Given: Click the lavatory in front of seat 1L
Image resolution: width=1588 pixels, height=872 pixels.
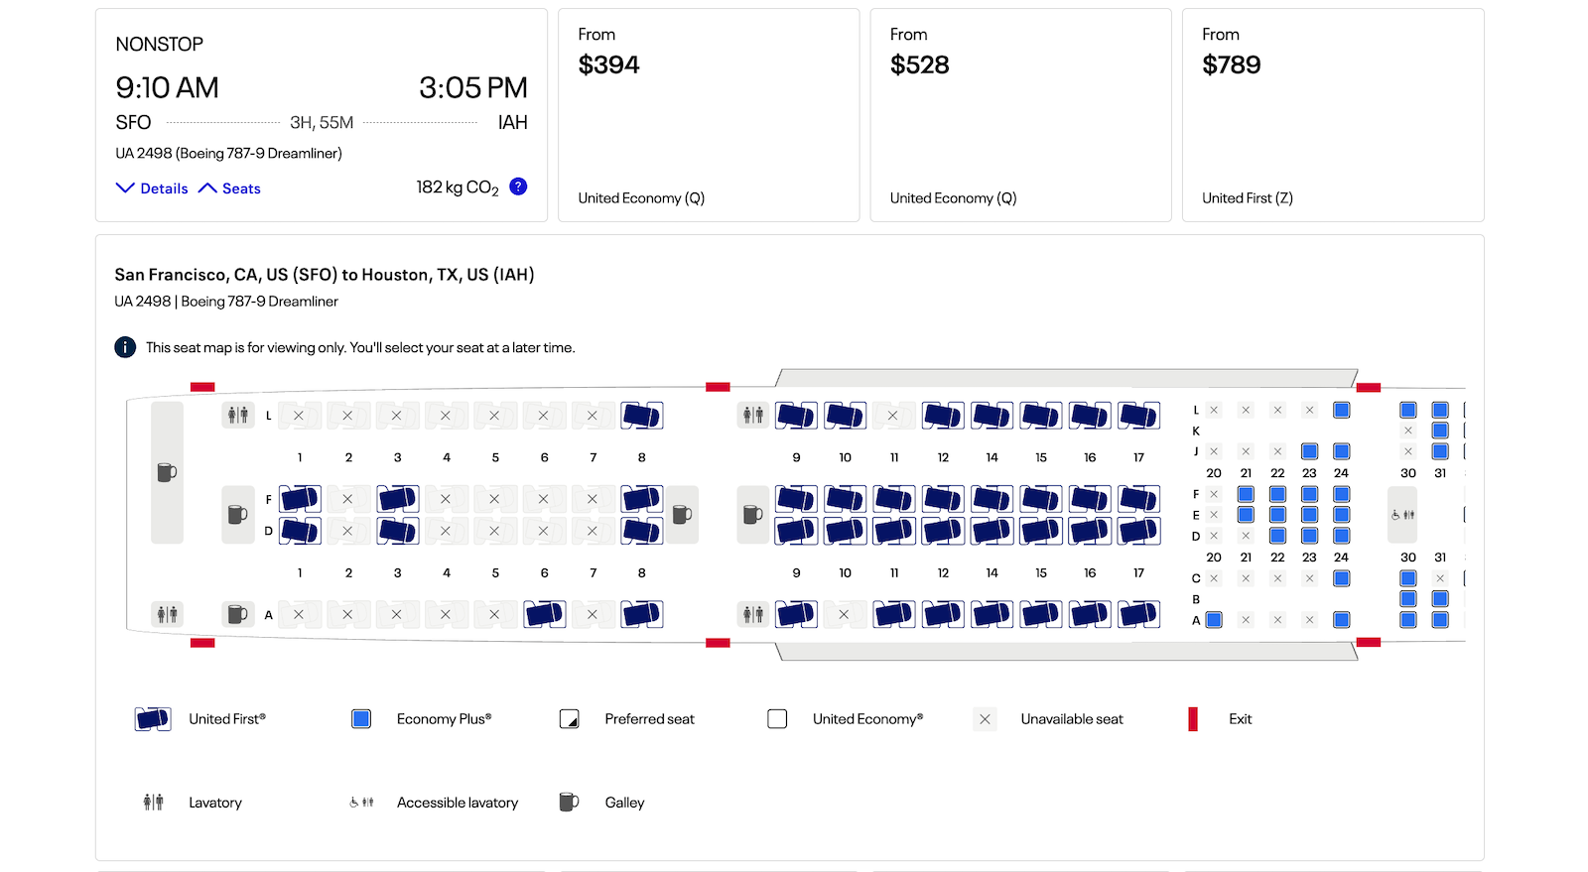Looking at the screenshot, I should coord(238,415).
